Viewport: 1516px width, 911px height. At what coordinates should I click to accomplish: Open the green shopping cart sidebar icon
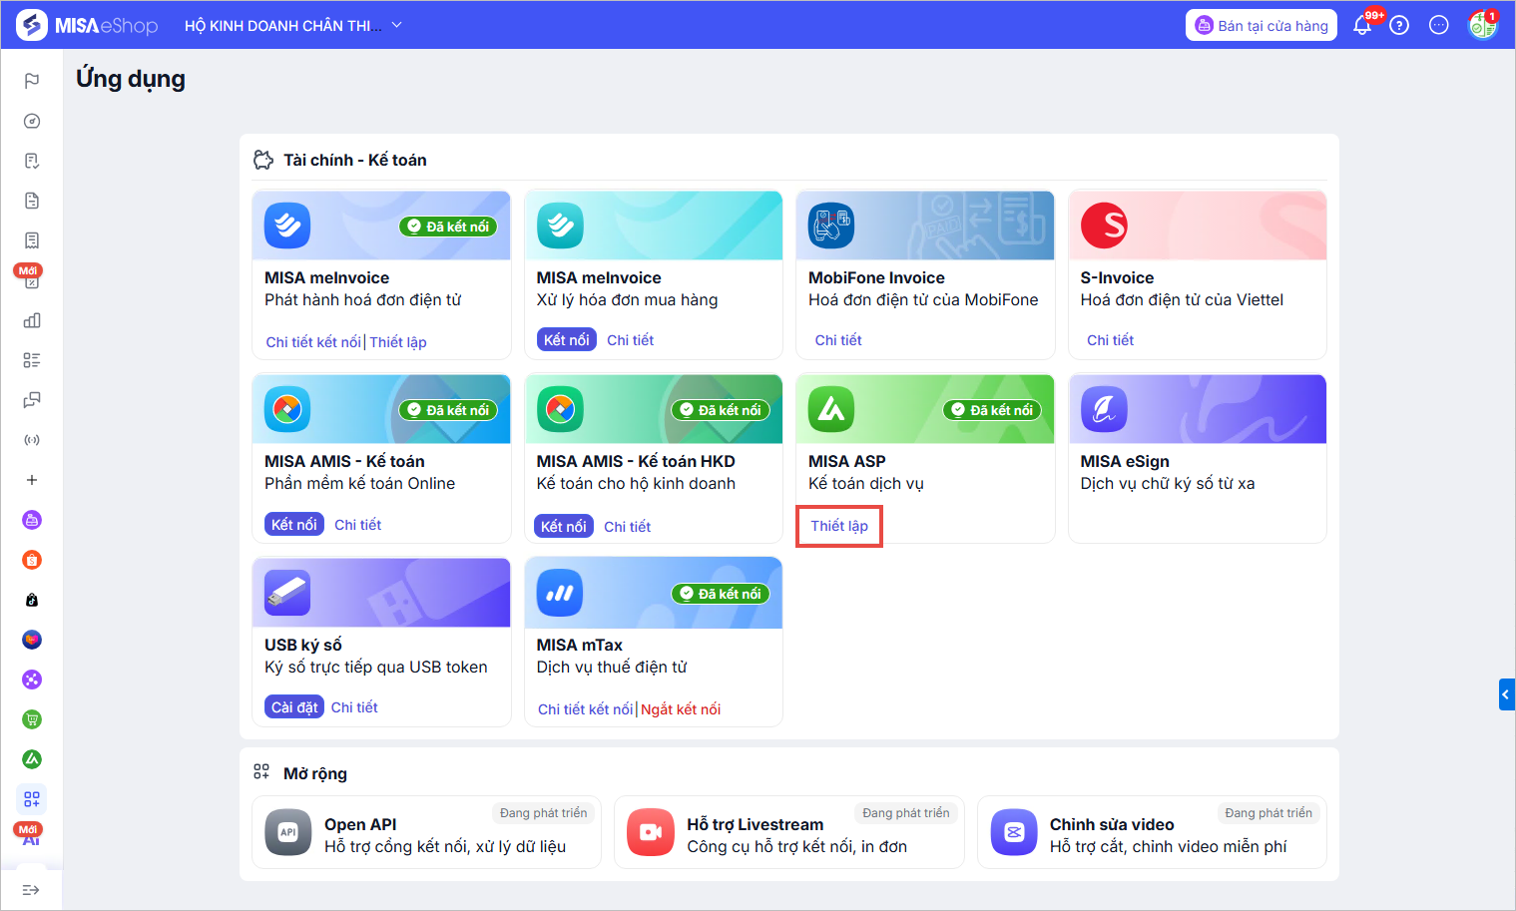[x=32, y=719]
